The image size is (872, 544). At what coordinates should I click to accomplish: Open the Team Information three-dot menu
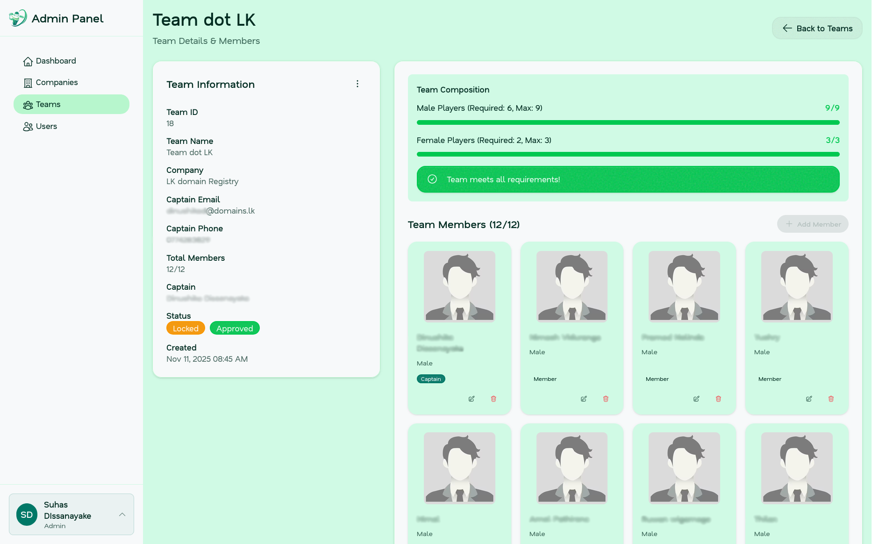click(357, 84)
